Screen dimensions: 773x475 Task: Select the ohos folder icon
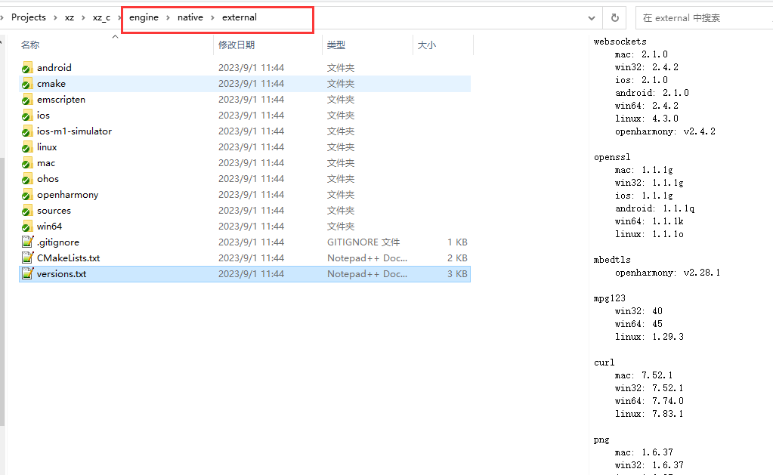27,179
